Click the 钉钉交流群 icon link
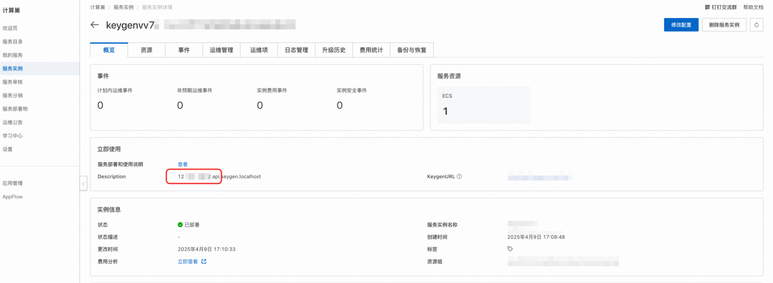This screenshot has height=283, width=773. [721, 7]
